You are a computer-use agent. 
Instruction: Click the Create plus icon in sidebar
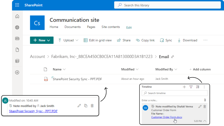17,72
